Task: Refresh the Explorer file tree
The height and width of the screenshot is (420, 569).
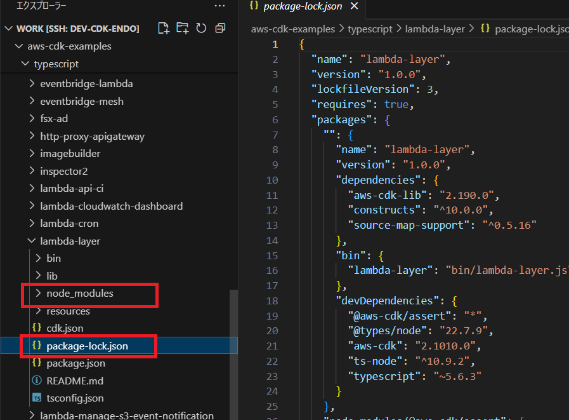Action: tap(201, 28)
